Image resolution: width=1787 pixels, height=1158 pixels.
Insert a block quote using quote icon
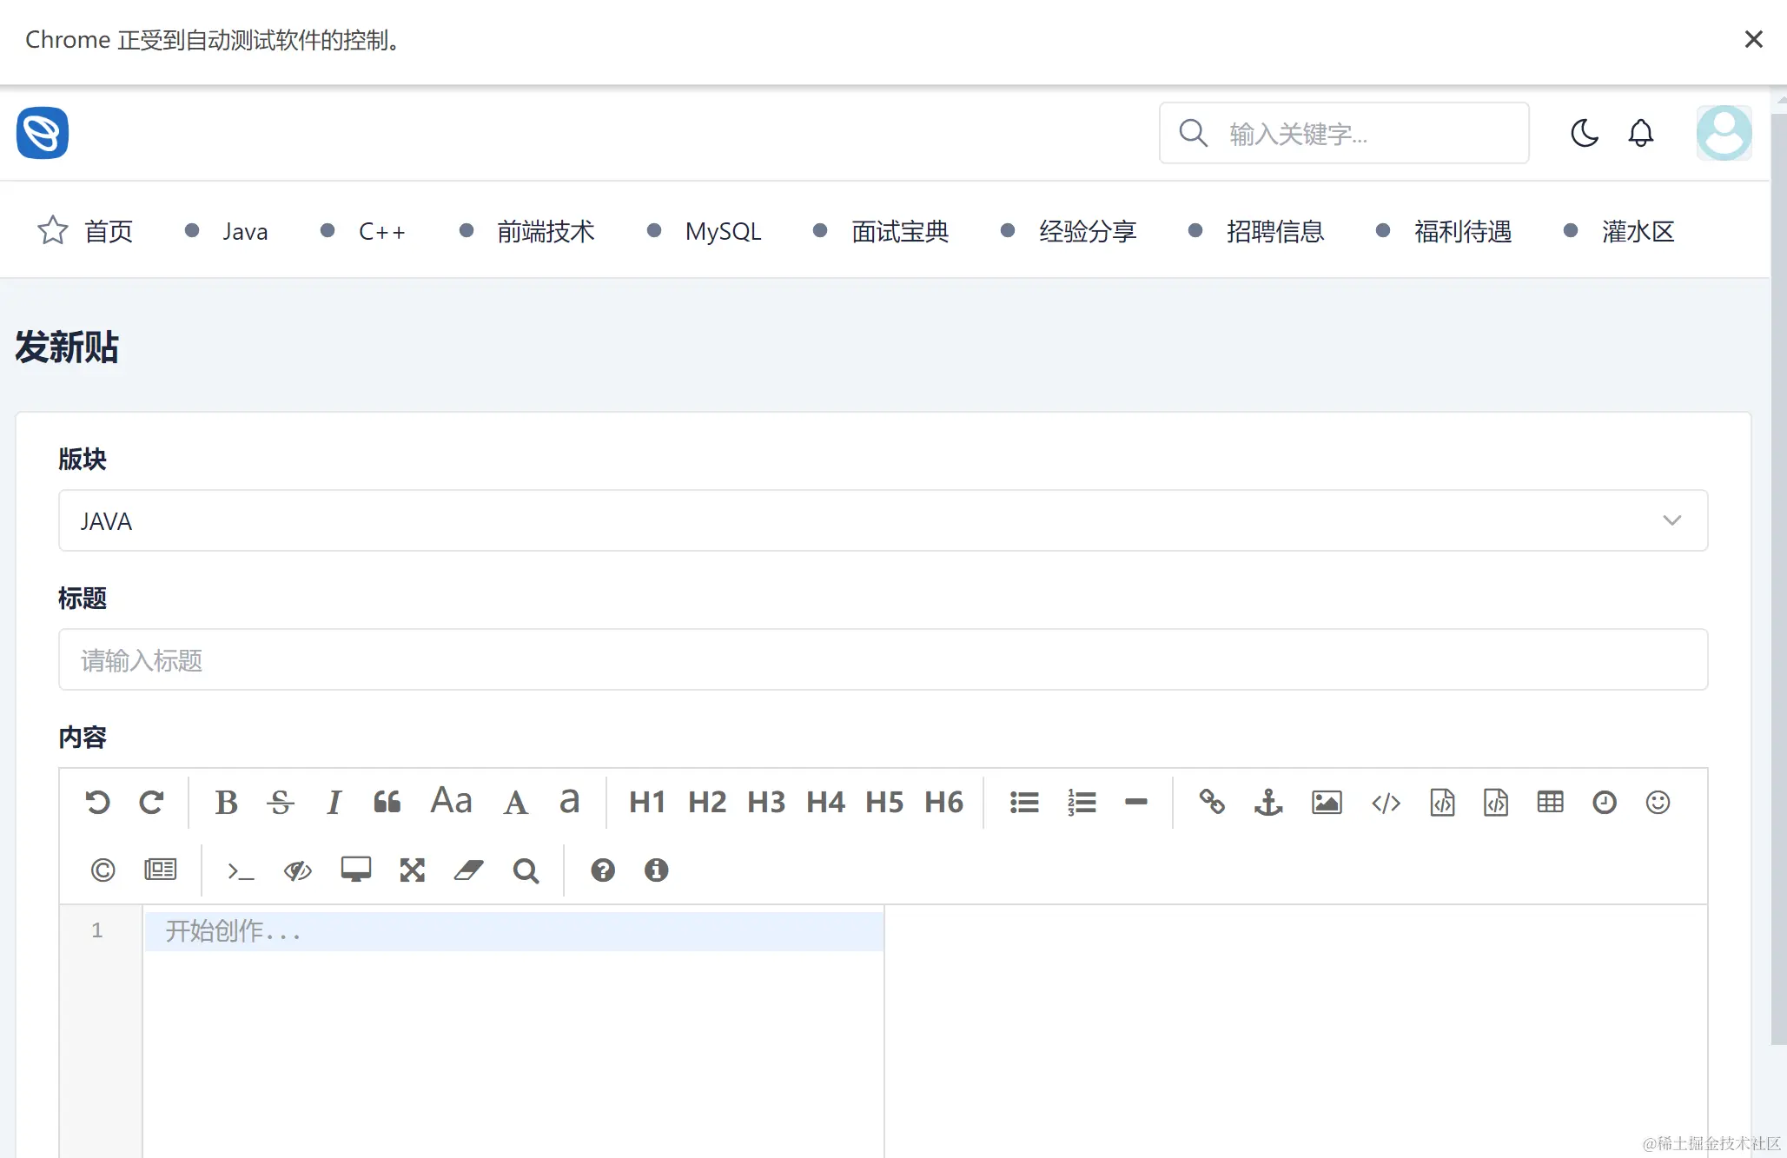click(x=387, y=803)
